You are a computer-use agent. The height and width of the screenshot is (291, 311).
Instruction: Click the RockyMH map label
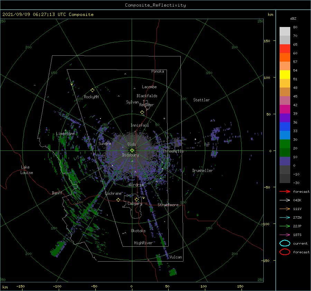click(x=91, y=97)
